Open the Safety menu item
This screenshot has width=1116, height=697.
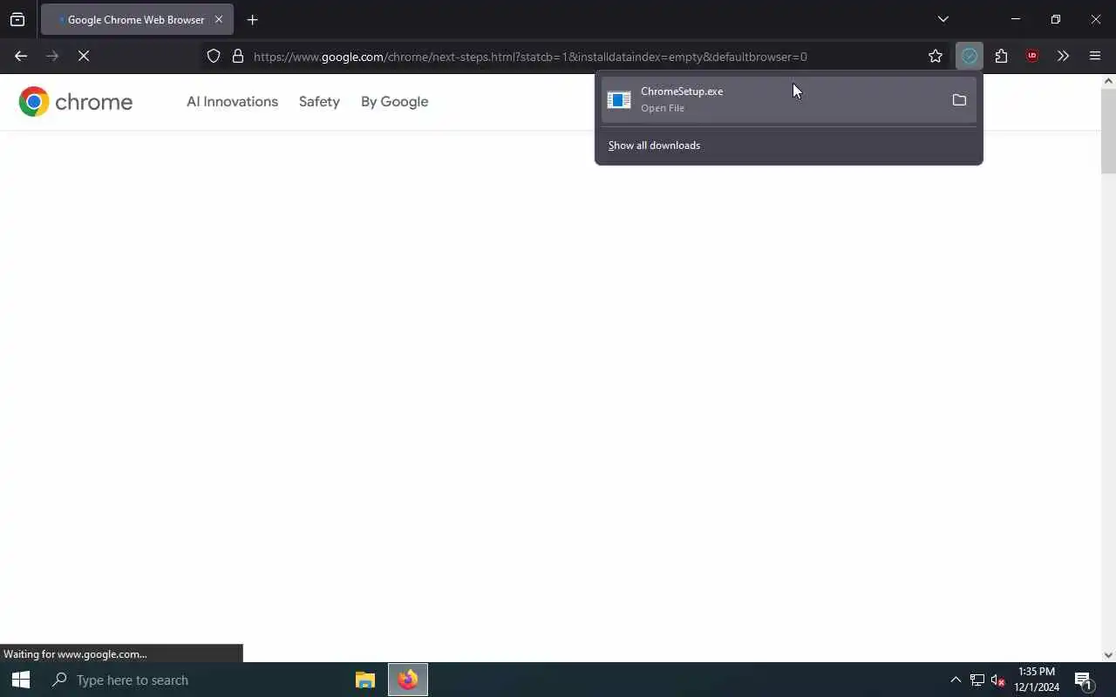pos(319,102)
